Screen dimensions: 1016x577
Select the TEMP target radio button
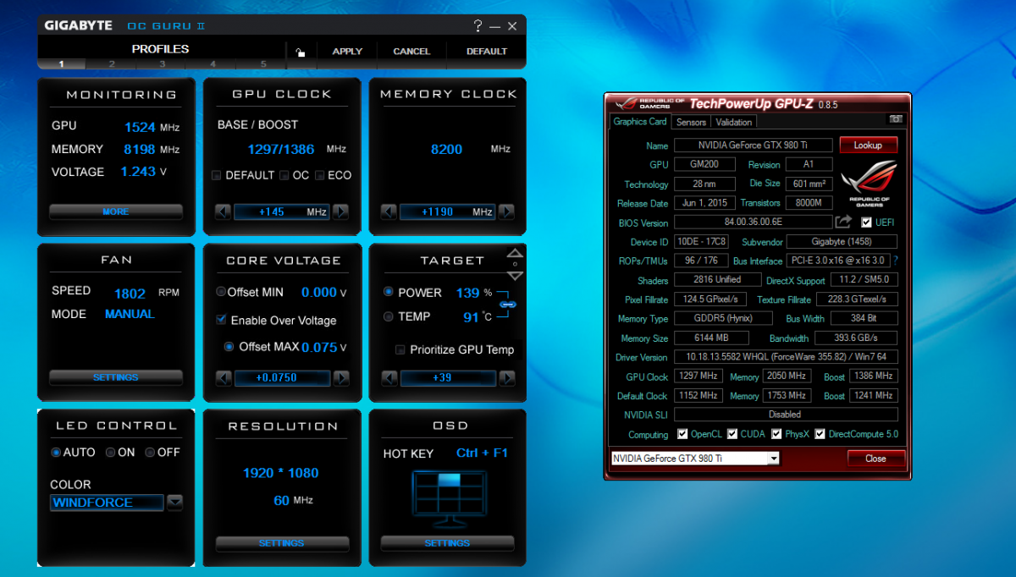click(389, 316)
